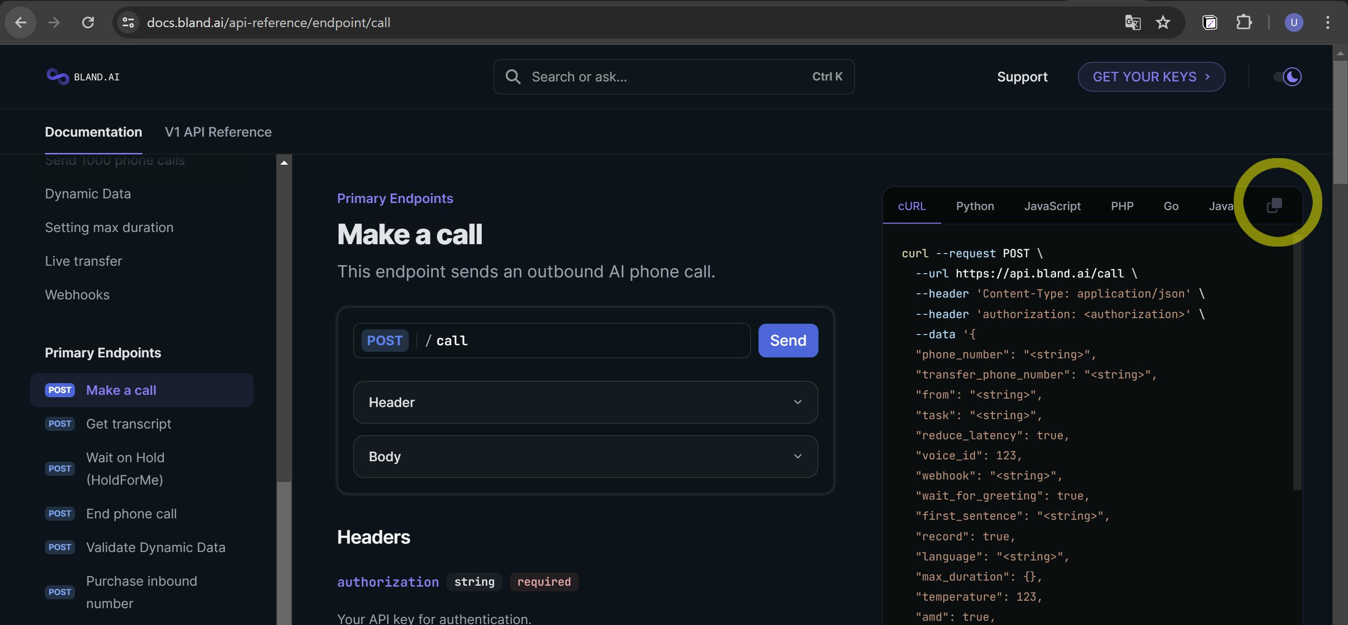
Task: Bookmark this page with star icon
Action: pyautogui.click(x=1163, y=22)
